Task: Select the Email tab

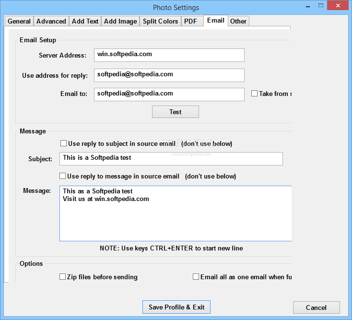Action: point(216,21)
